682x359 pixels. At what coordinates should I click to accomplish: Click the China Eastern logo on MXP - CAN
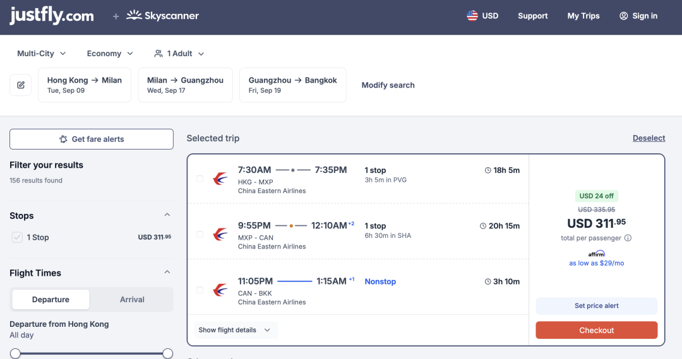tap(220, 234)
